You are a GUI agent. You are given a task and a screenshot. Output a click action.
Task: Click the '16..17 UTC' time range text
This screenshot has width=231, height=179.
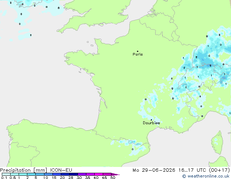pos(192,170)
